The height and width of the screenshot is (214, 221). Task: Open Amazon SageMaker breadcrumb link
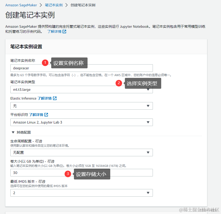[21, 5]
